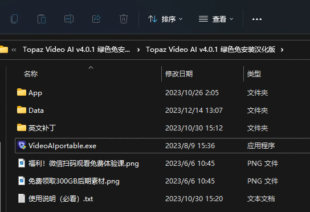Select file 福利！微信扫码观看免费体验课.png
Screen dimensions: 310x212
pos(83,164)
